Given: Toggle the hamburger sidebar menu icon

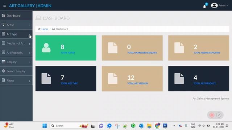Looking at the screenshot, I should click(4, 6).
